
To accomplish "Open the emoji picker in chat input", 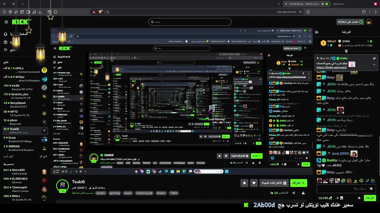I will tap(371, 189).
